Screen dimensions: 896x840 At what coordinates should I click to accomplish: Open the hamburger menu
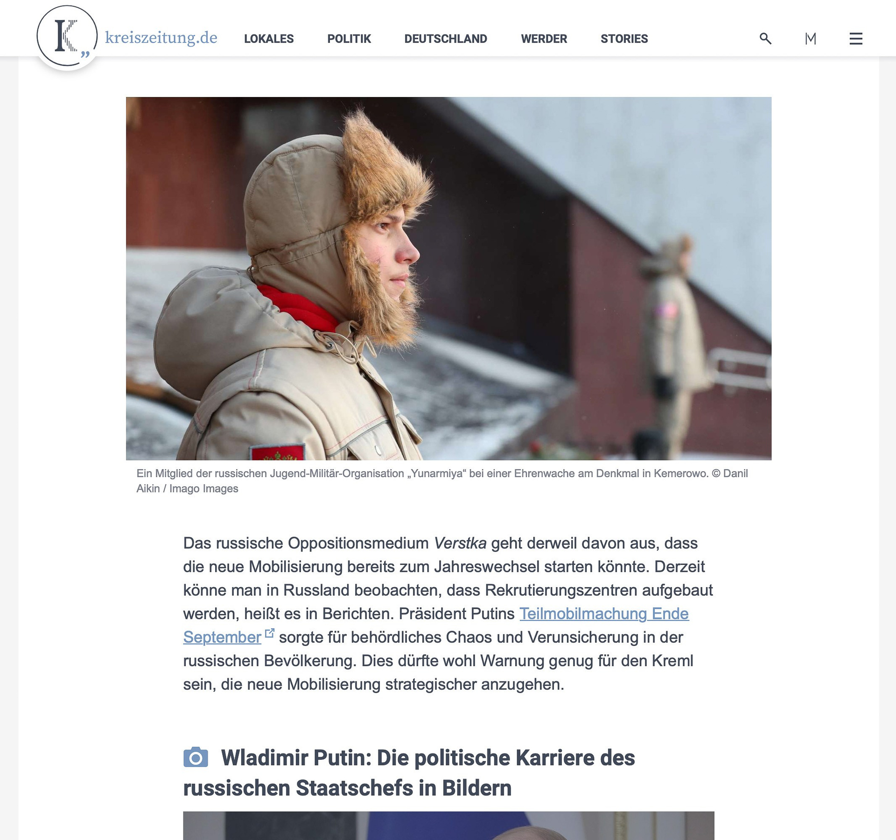[x=856, y=38]
